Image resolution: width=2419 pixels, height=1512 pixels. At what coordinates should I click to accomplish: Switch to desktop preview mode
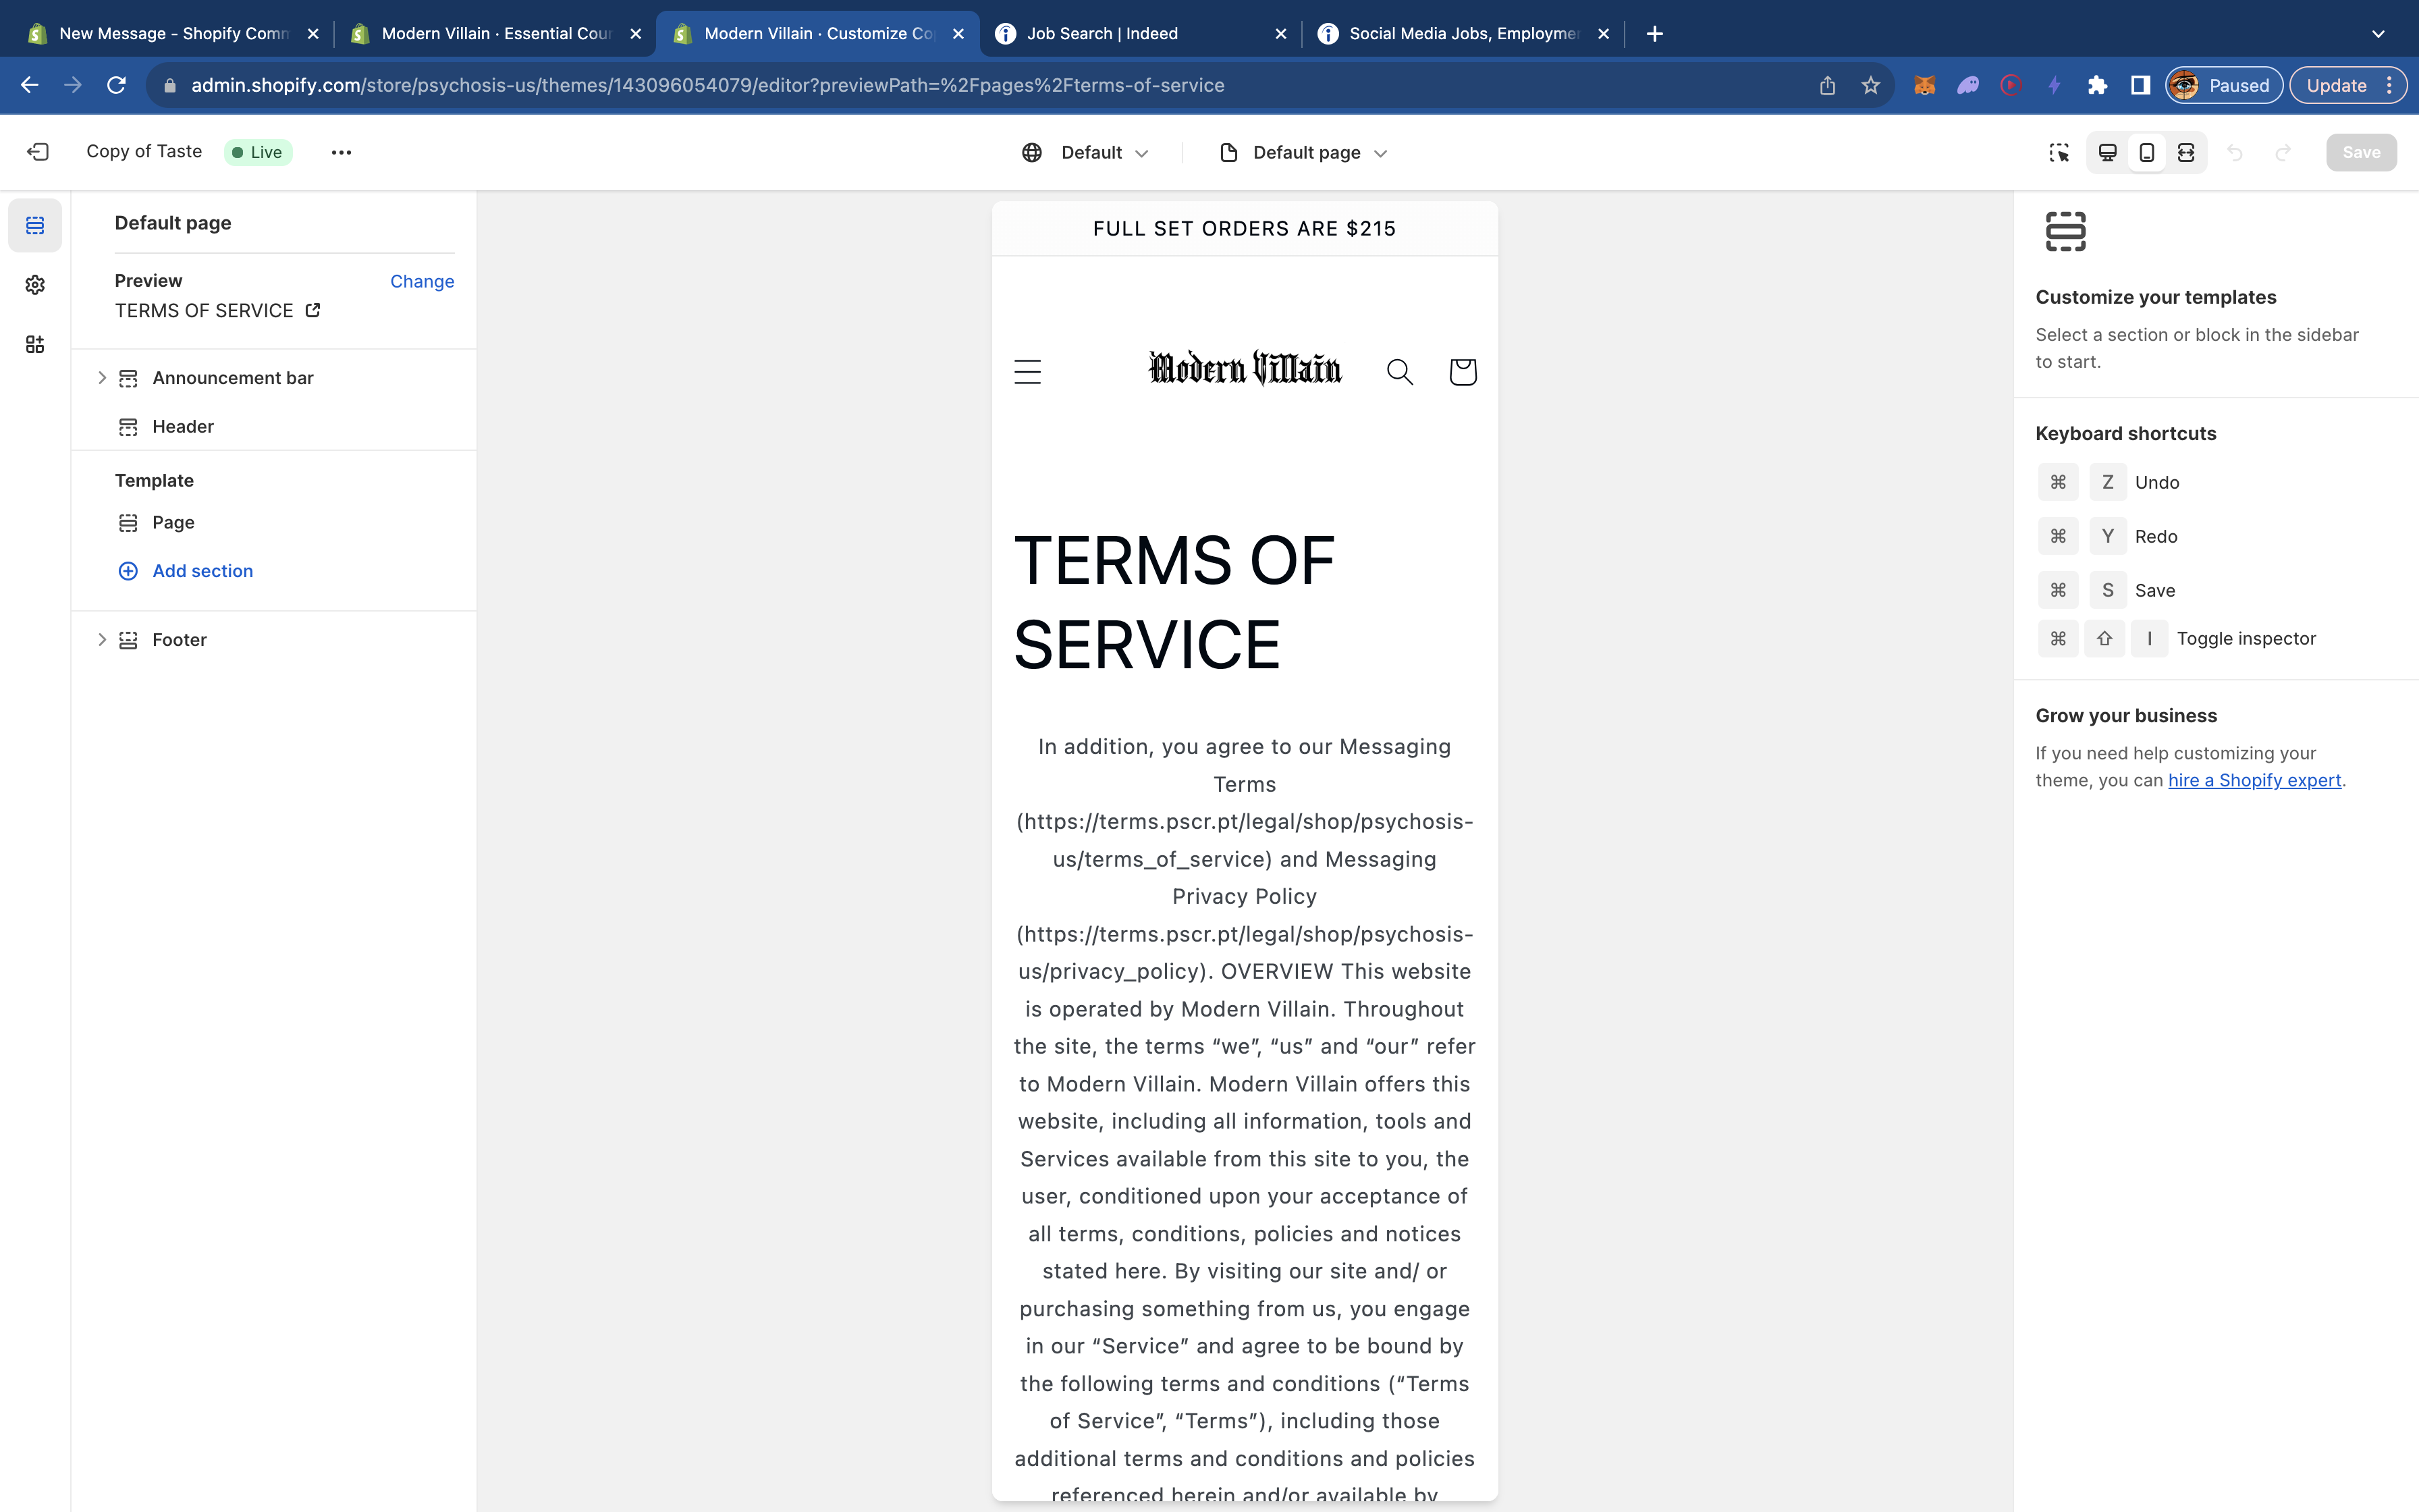pyautogui.click(x=2107, y=152)
